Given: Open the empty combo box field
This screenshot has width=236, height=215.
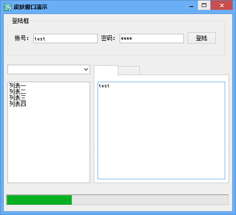Looking at the screenshot, I should pos(49,69).
